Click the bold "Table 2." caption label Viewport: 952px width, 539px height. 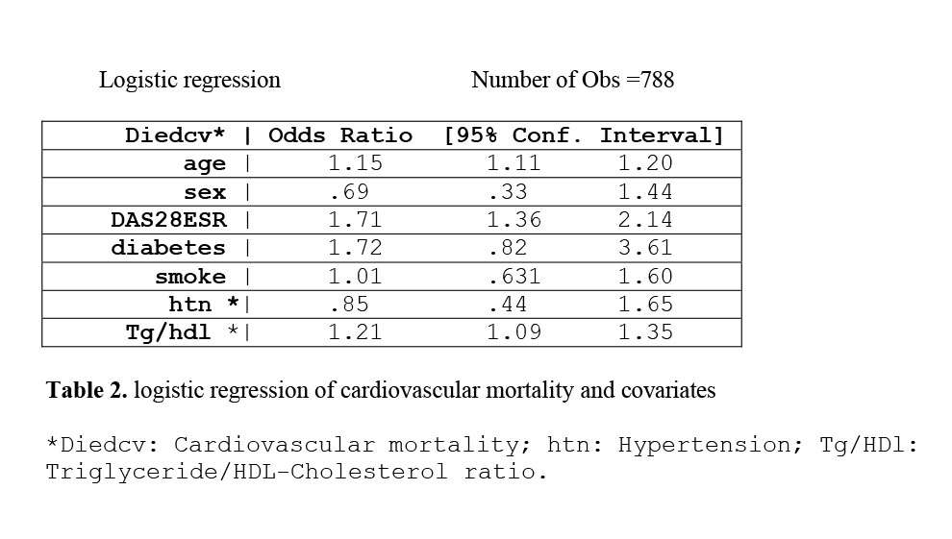tap(88, 391)
